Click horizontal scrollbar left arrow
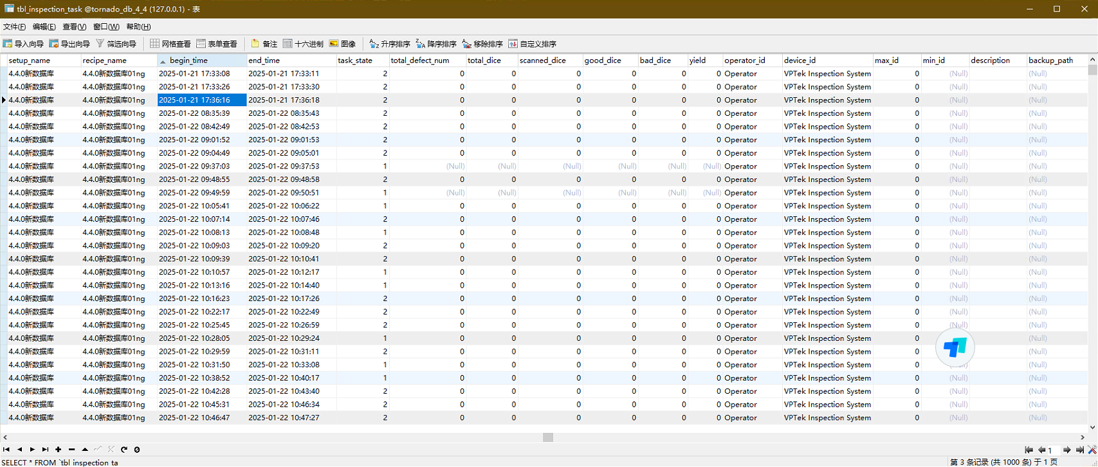The height and width of the screenshot is (467, 1098). 5,437
